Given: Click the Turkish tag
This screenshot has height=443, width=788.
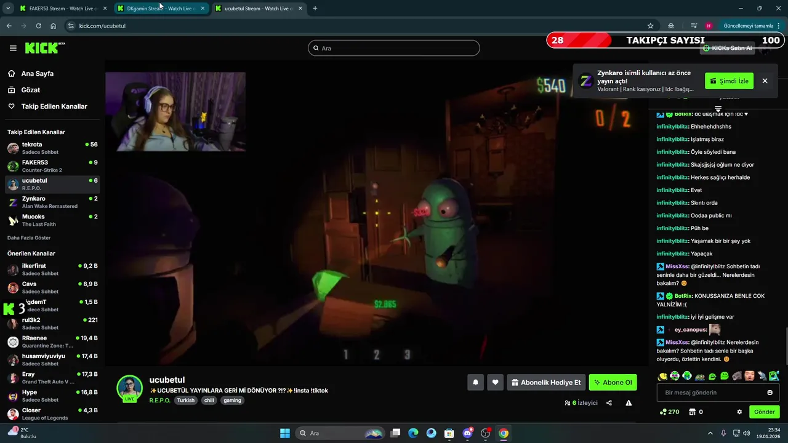Looking at the screenshot, I should pos(185,400).
